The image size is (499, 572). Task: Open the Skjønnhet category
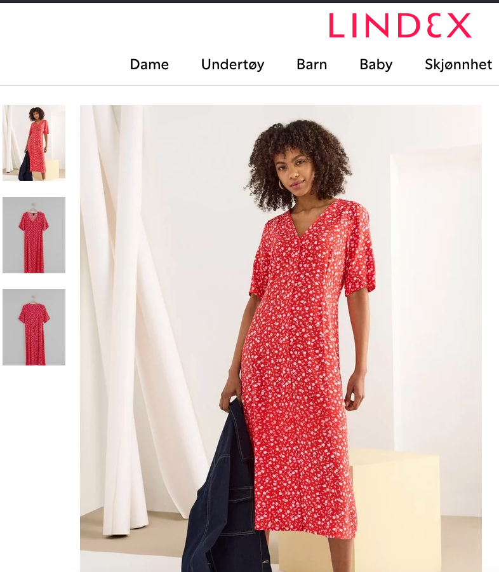(x=458, y=65)
